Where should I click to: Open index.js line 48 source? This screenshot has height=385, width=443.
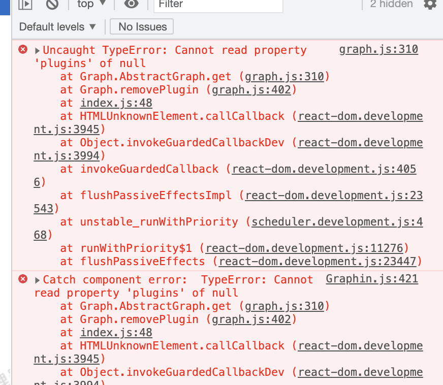[115, 103]
